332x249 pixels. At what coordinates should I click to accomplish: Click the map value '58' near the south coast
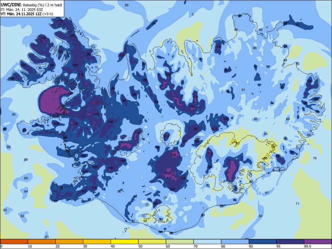tap(145, 221)
